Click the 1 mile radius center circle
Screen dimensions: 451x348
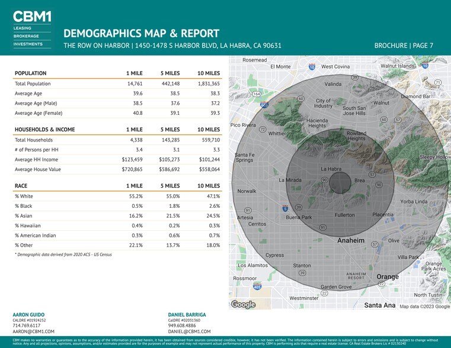pos(340,183)
